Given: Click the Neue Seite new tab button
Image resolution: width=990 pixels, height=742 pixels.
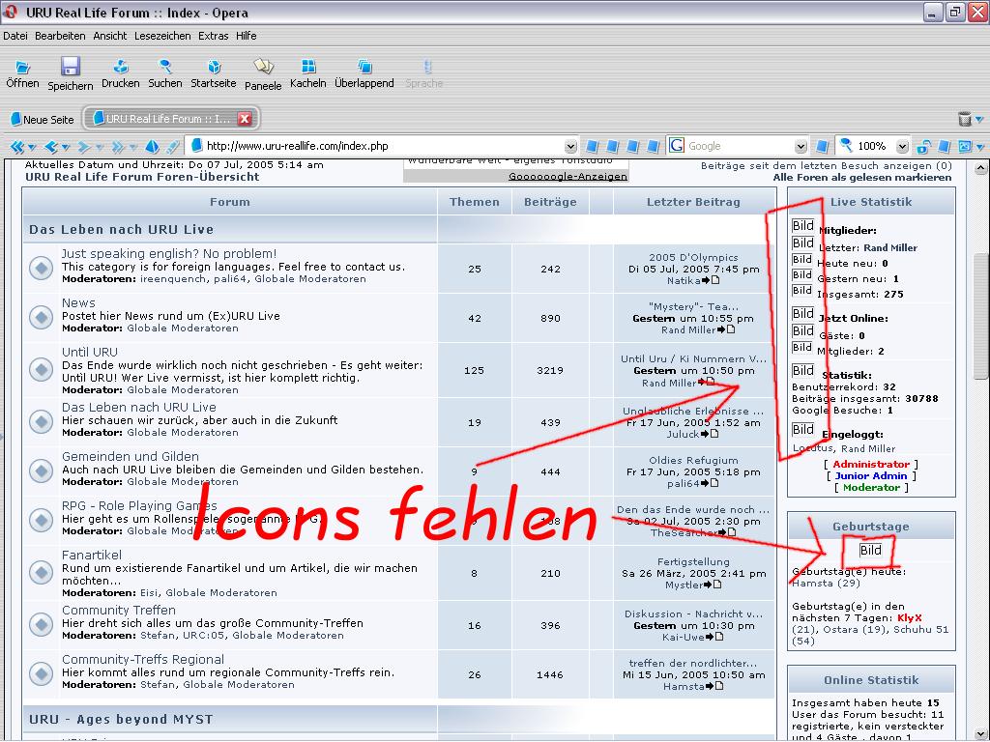Looking at the screenshot, I should [x=42, y=120].
